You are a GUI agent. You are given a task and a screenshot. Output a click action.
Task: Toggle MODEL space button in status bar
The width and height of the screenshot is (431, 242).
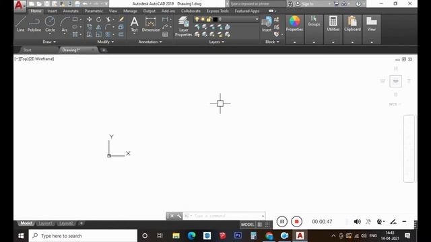pyautogui.click(x=248, y=225)
